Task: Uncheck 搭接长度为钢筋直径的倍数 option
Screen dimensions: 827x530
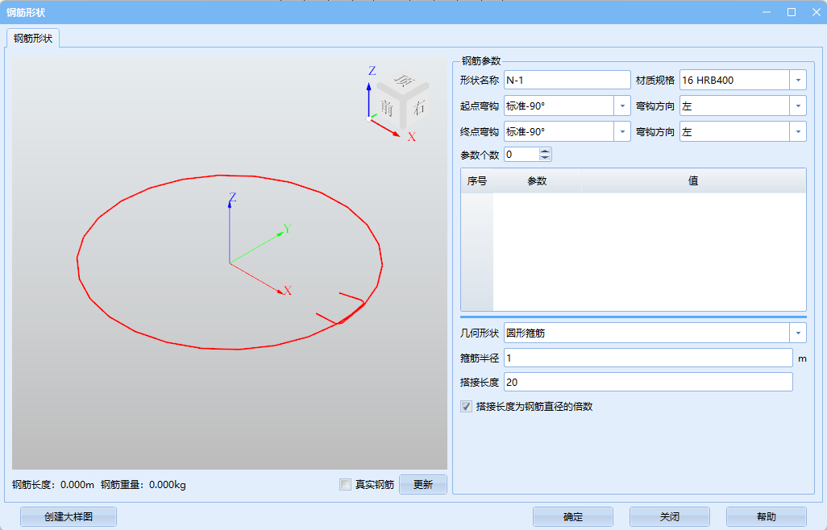Action: [x=466, y=407]
